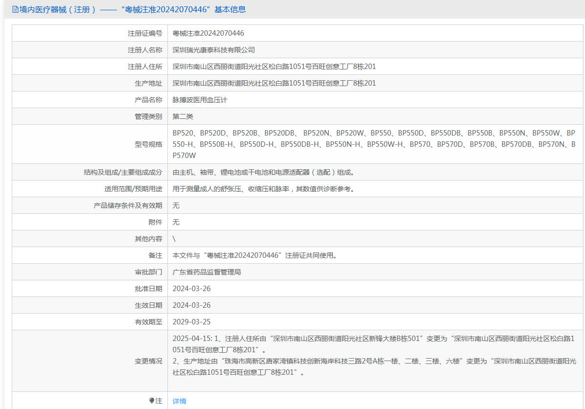Click the 产品名称 label
Screen dimensions: 585x409
[148, 100]
